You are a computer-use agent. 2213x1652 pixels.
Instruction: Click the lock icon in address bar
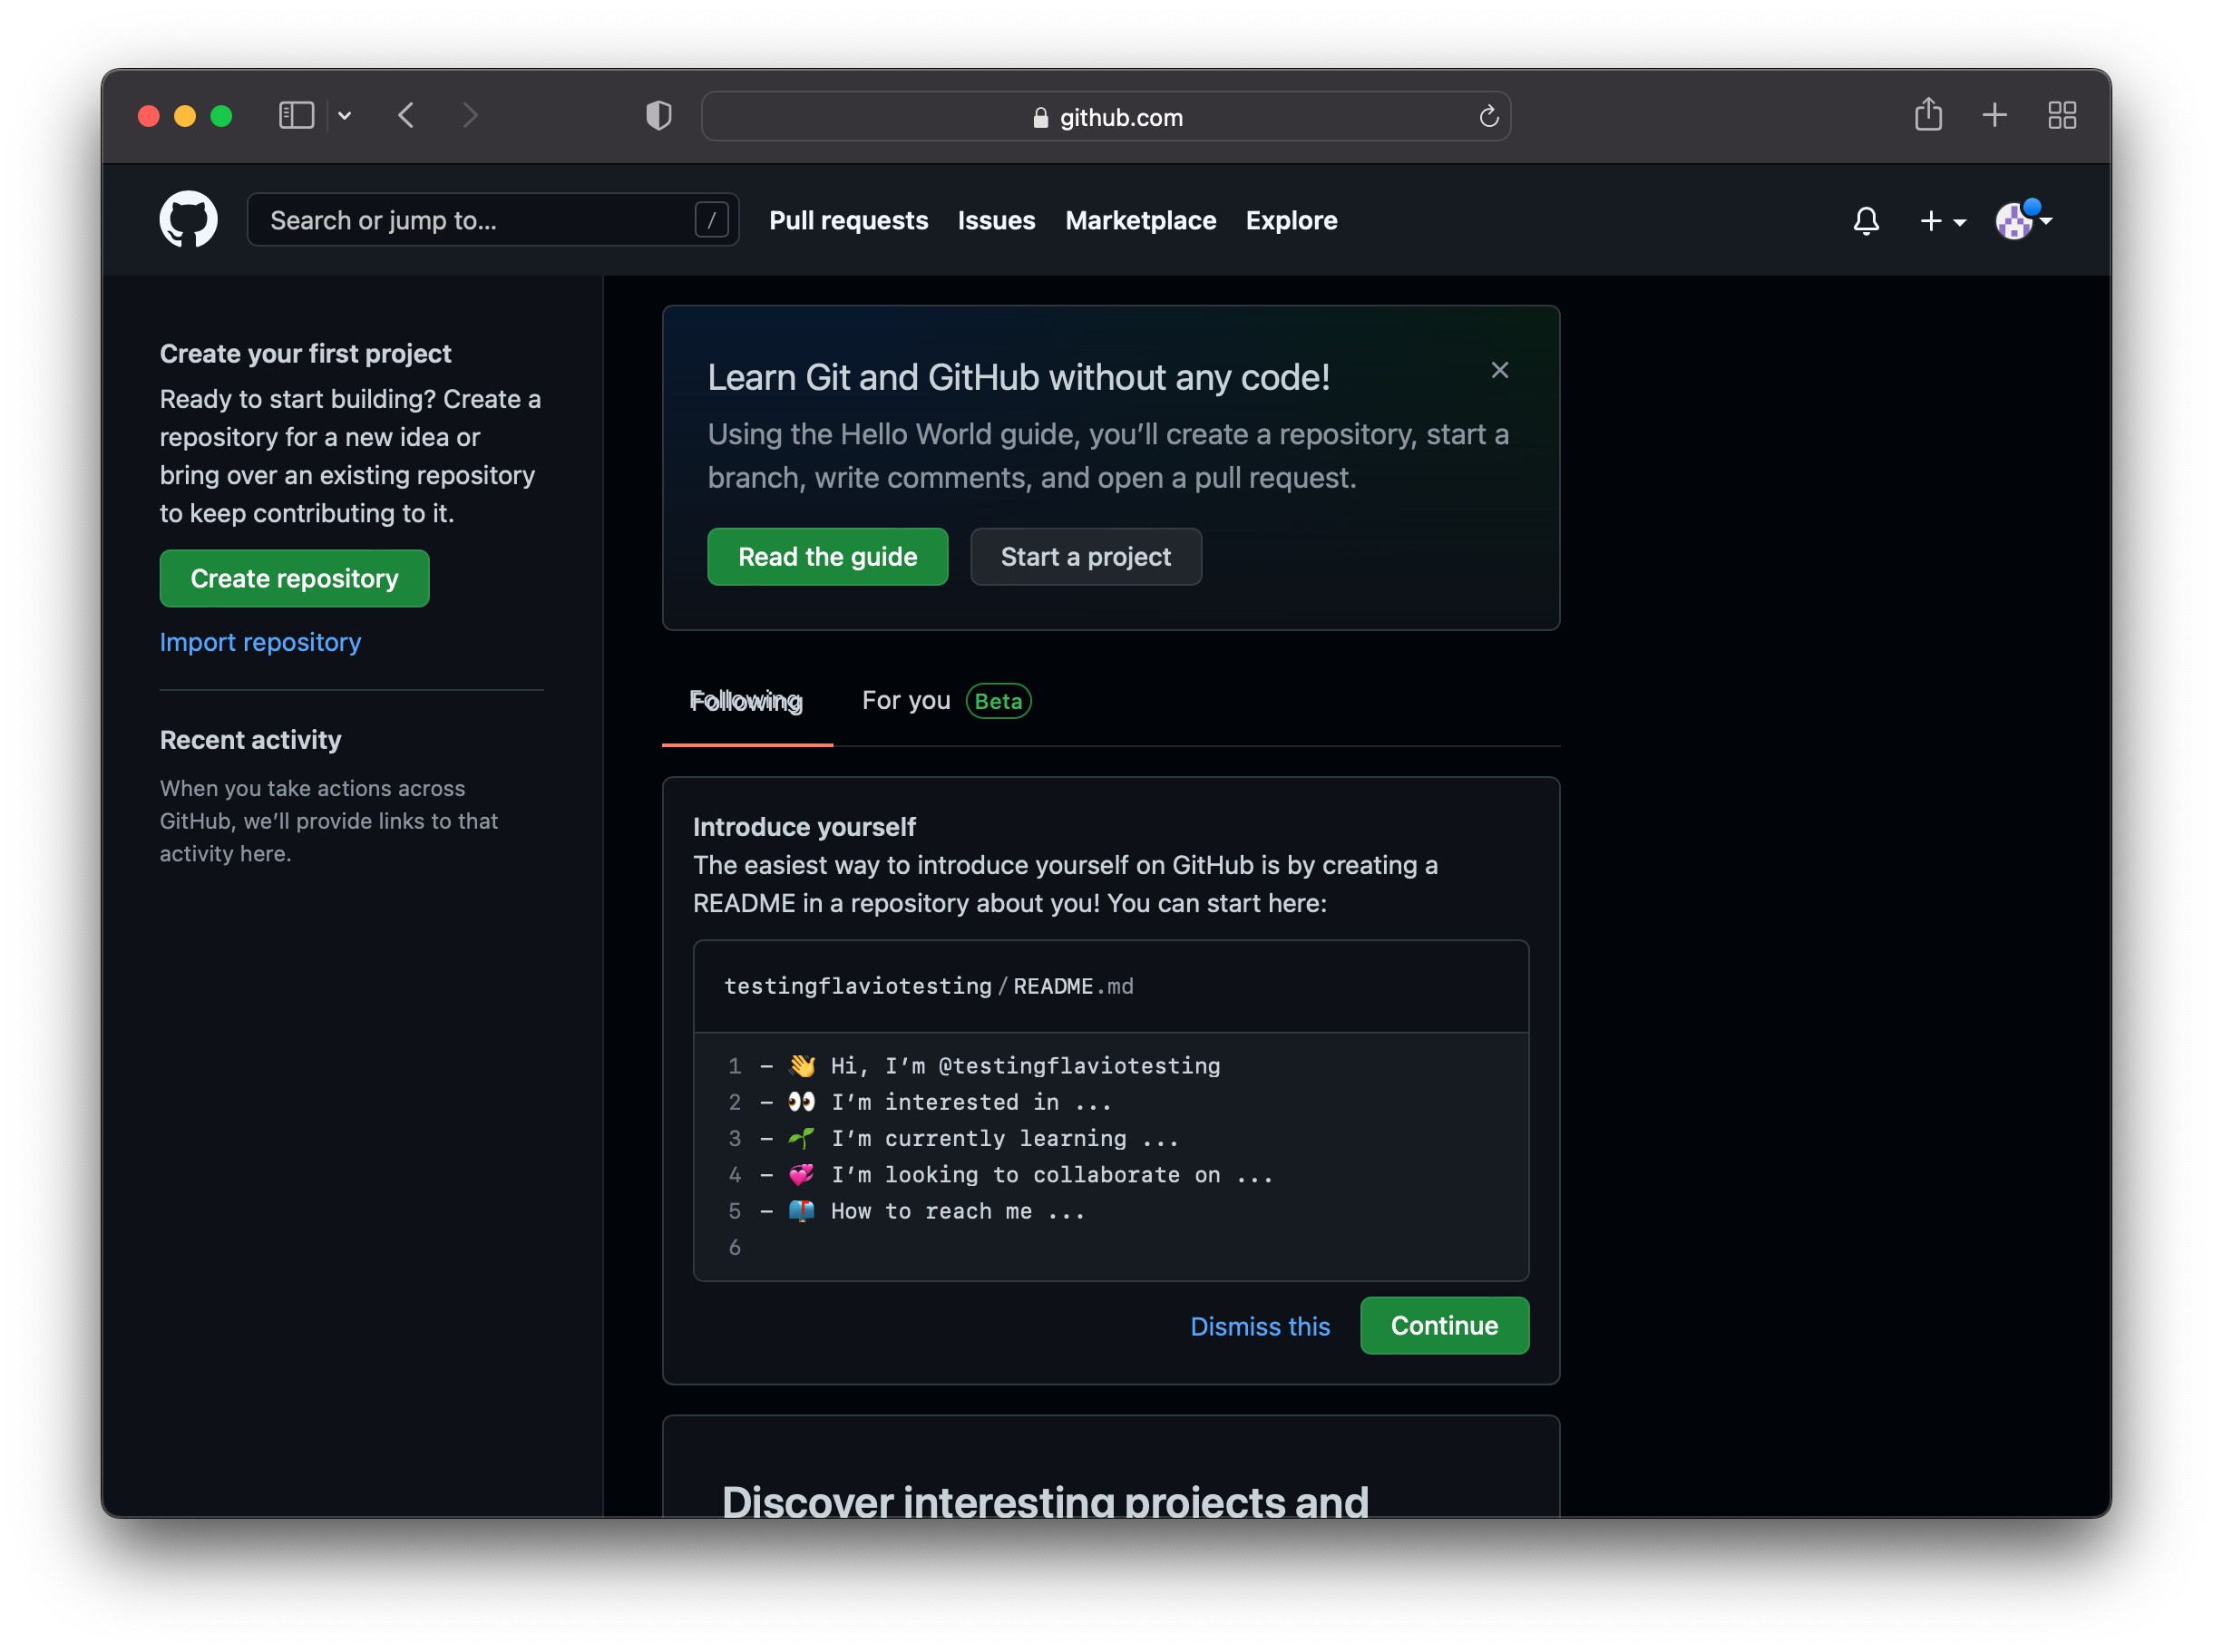(1040, 118)
